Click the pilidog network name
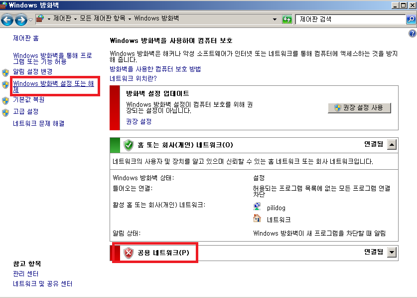This screenshot has width=417, height=298. 276,208
